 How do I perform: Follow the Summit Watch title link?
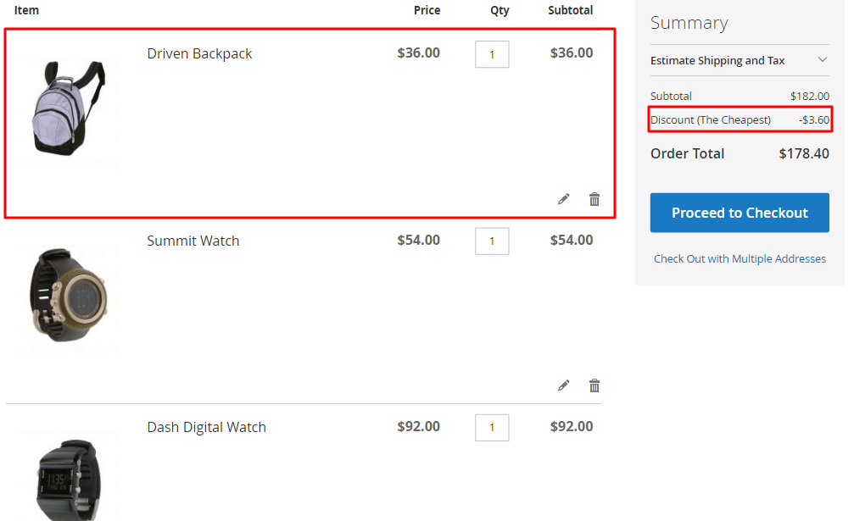(193, 241)
